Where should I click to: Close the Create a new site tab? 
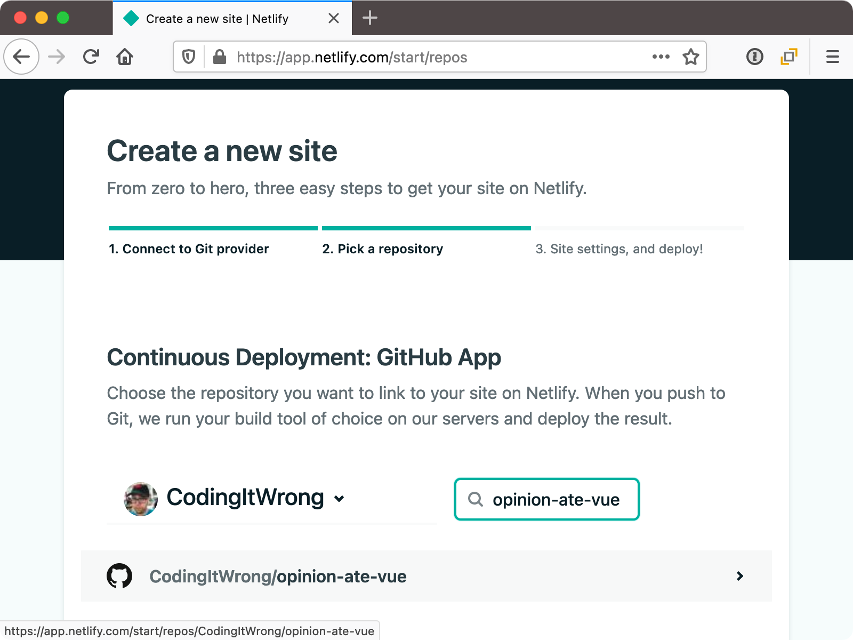[x=334, y=19]
